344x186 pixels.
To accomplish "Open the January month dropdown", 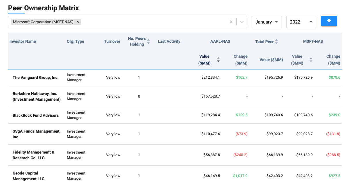I will [267, 22].
